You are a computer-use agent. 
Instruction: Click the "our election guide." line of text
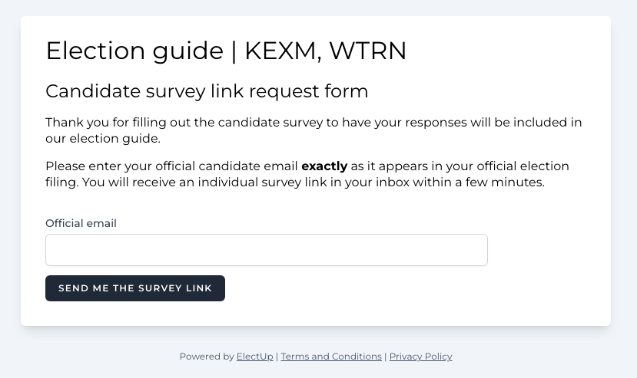(x=102, y=139)
